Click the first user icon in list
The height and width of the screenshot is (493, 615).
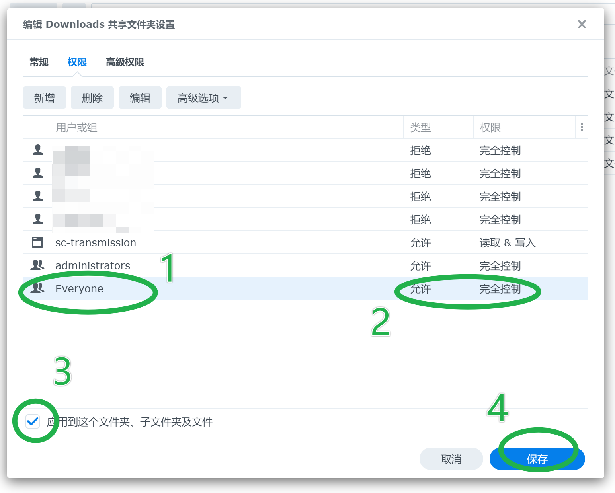tap(38, 150)
